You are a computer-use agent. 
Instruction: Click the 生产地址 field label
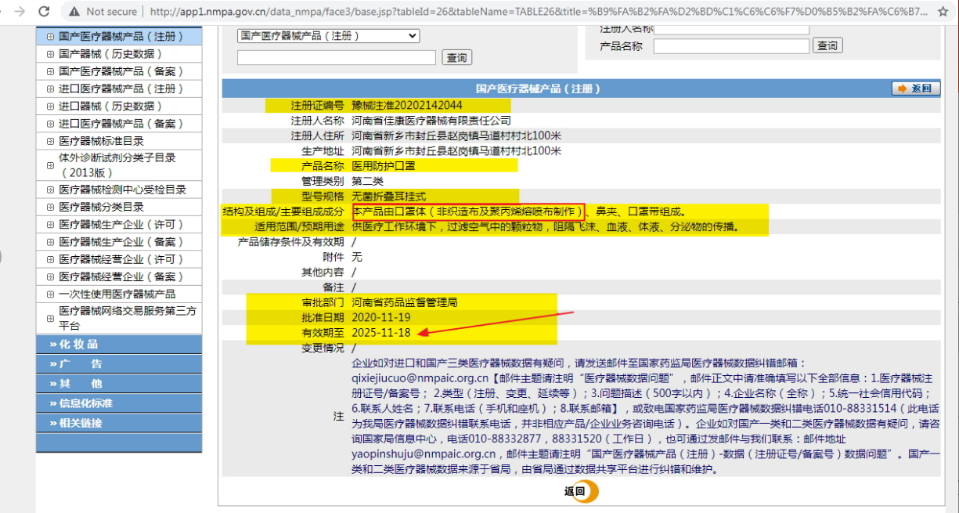tap(323, 150)
